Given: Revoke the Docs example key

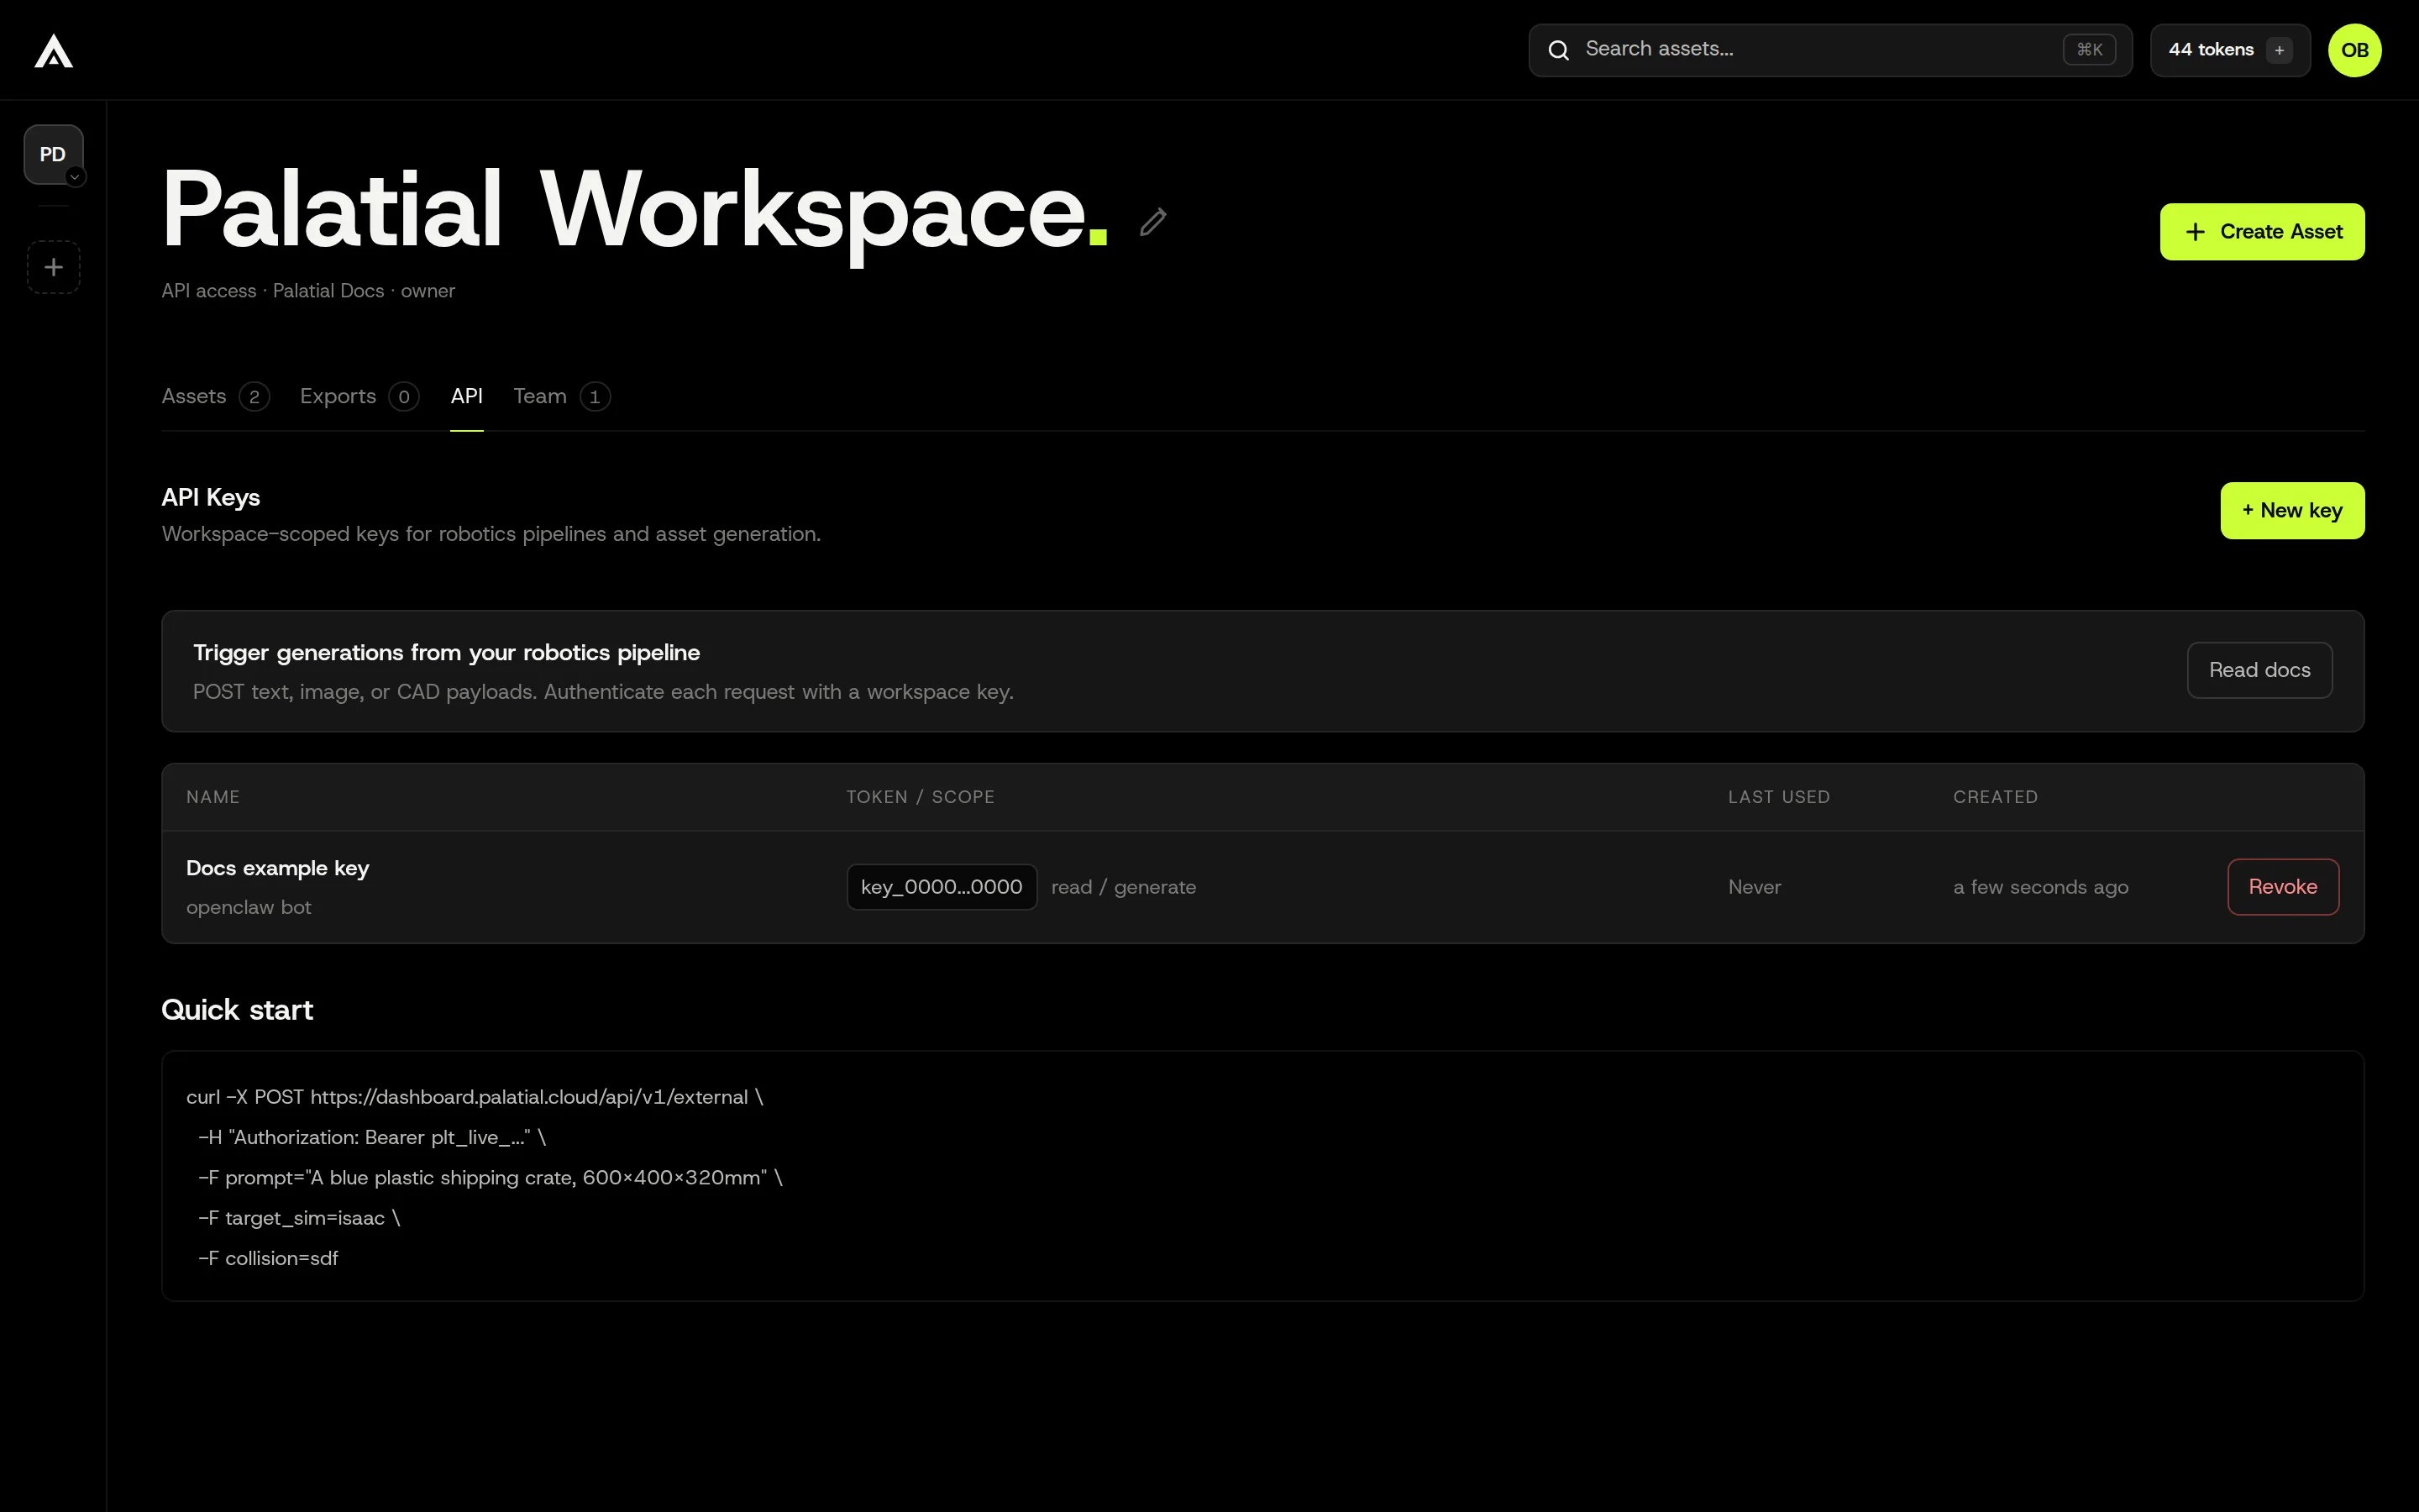Looking at the screenshot, I should (2282, 887).
